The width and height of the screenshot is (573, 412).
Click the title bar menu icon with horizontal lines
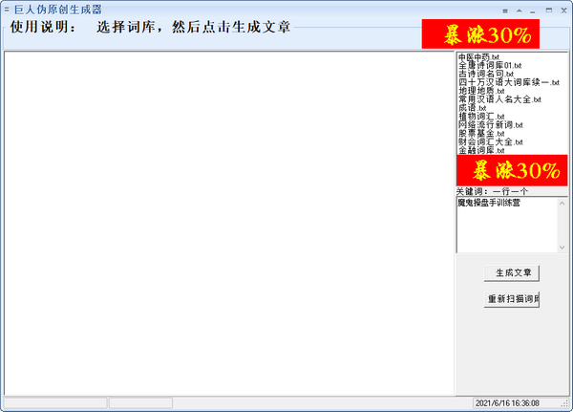(x=505, y=9)
